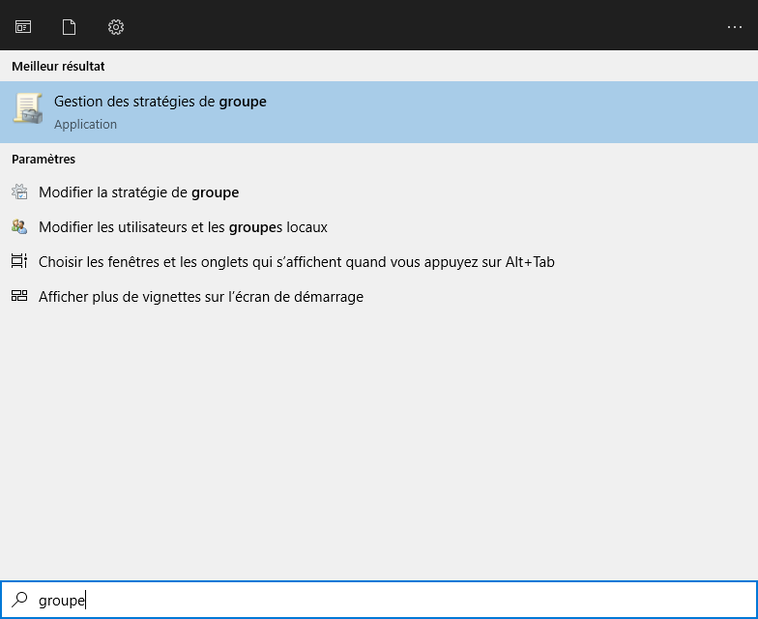Open the more options ellipsis menu
Image resolution: width=758 pixels, height=619 pixels.
[735, 27]
